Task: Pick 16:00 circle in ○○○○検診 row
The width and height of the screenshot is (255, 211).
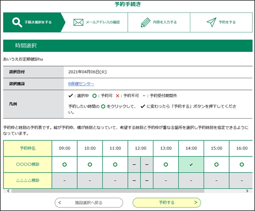Action: click(242, 165)
